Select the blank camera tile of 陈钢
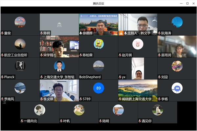This screenshot has height=131, width=197. pos(59,22)
